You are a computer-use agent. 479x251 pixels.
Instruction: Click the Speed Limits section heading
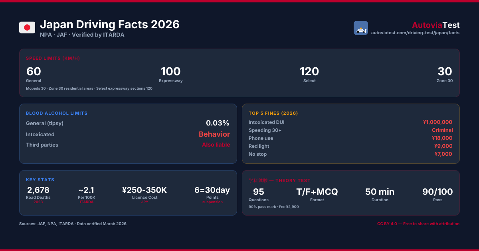click(x=53, y=58)
